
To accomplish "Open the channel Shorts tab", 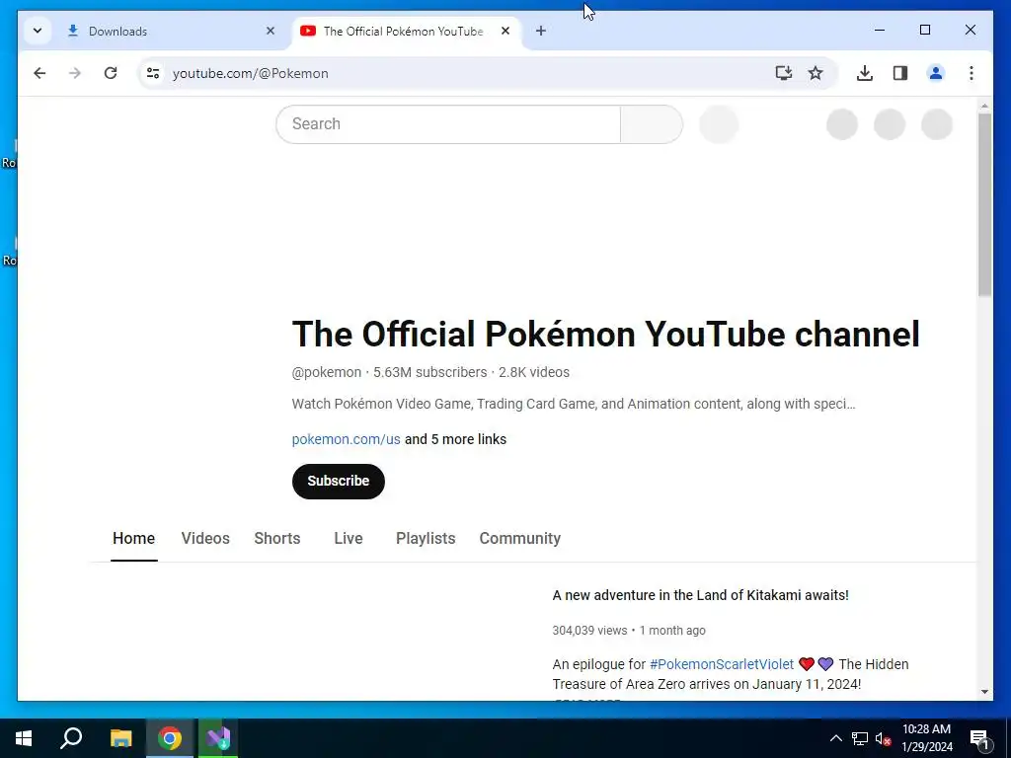I will tap(277, 538).
